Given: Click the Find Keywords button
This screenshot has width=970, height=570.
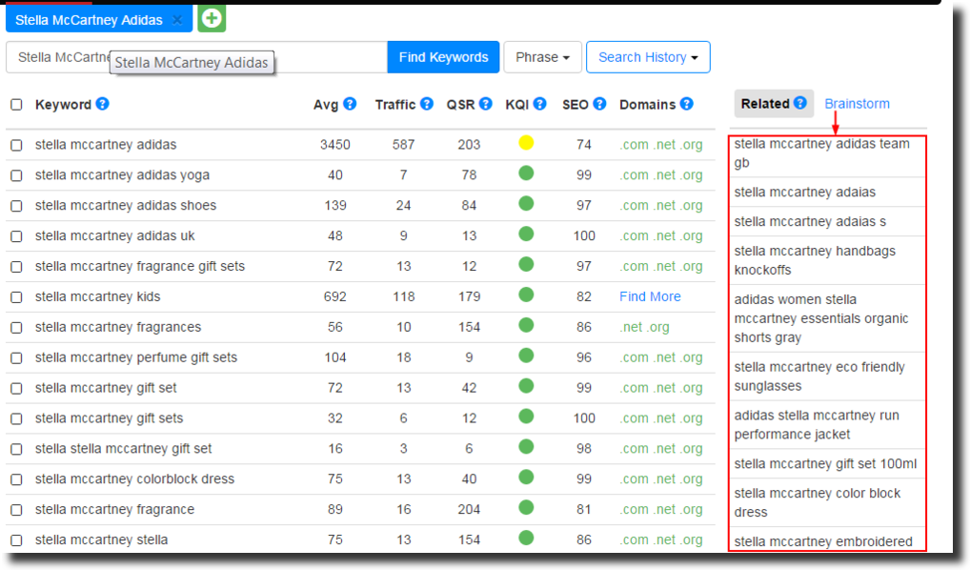Looking at the screenshot, I should tap(443, 57).
